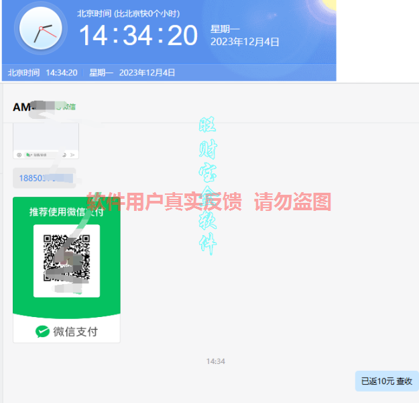Click the green WeChat Pay checkmark logo
This screenshot has width=419, height=403.
point(42,331)
